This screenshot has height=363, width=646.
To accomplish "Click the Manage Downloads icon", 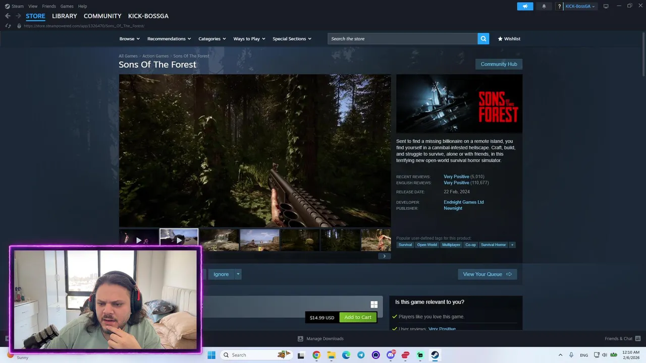I will click(x=300, y=339).
